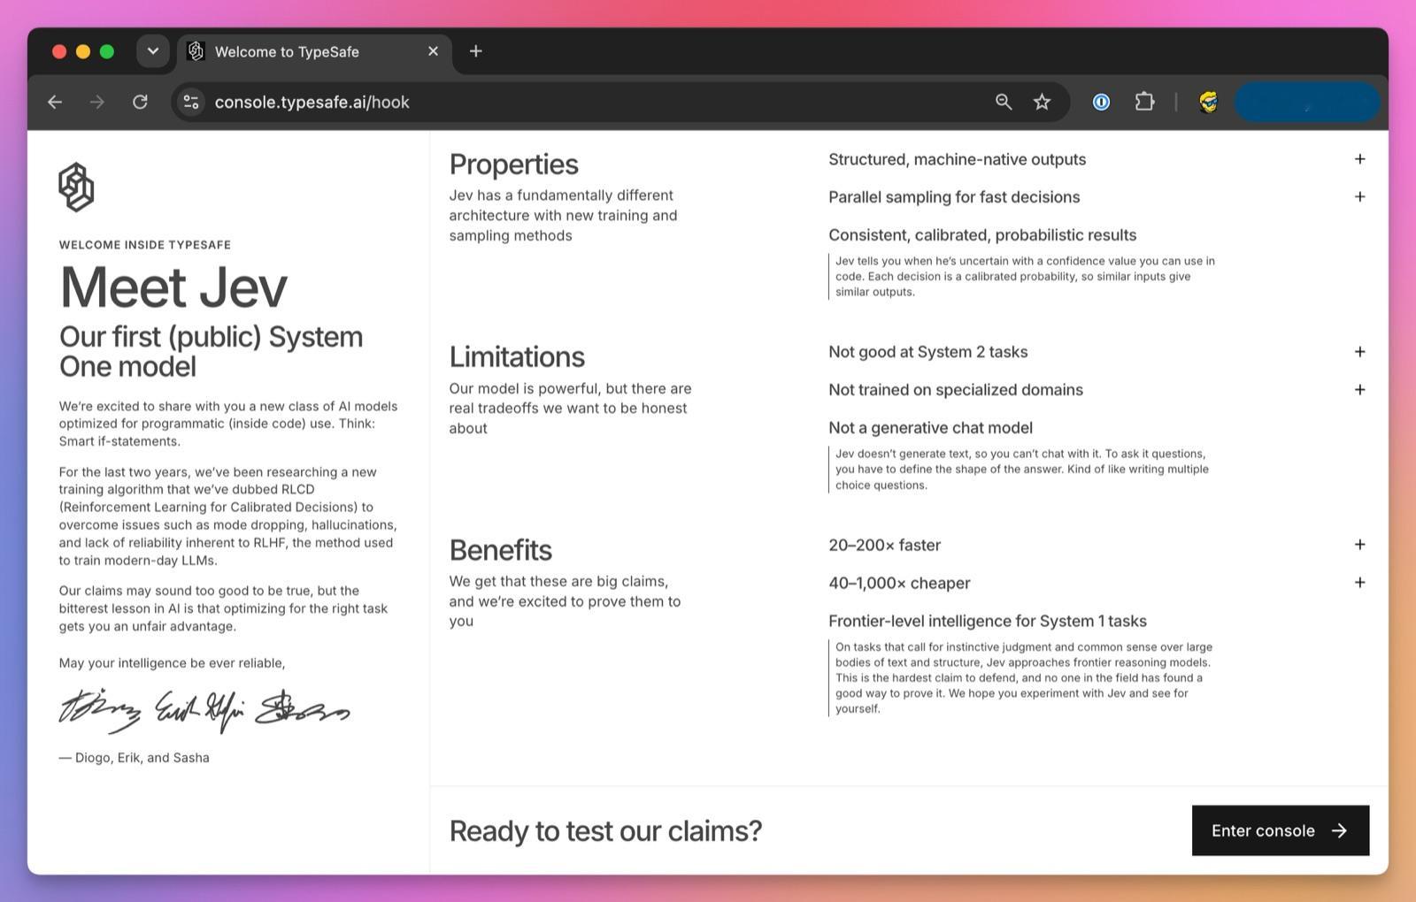Click the Meet Jev headline
Viewport: 1416px width, 902px height.
click(x=173, y=287)
